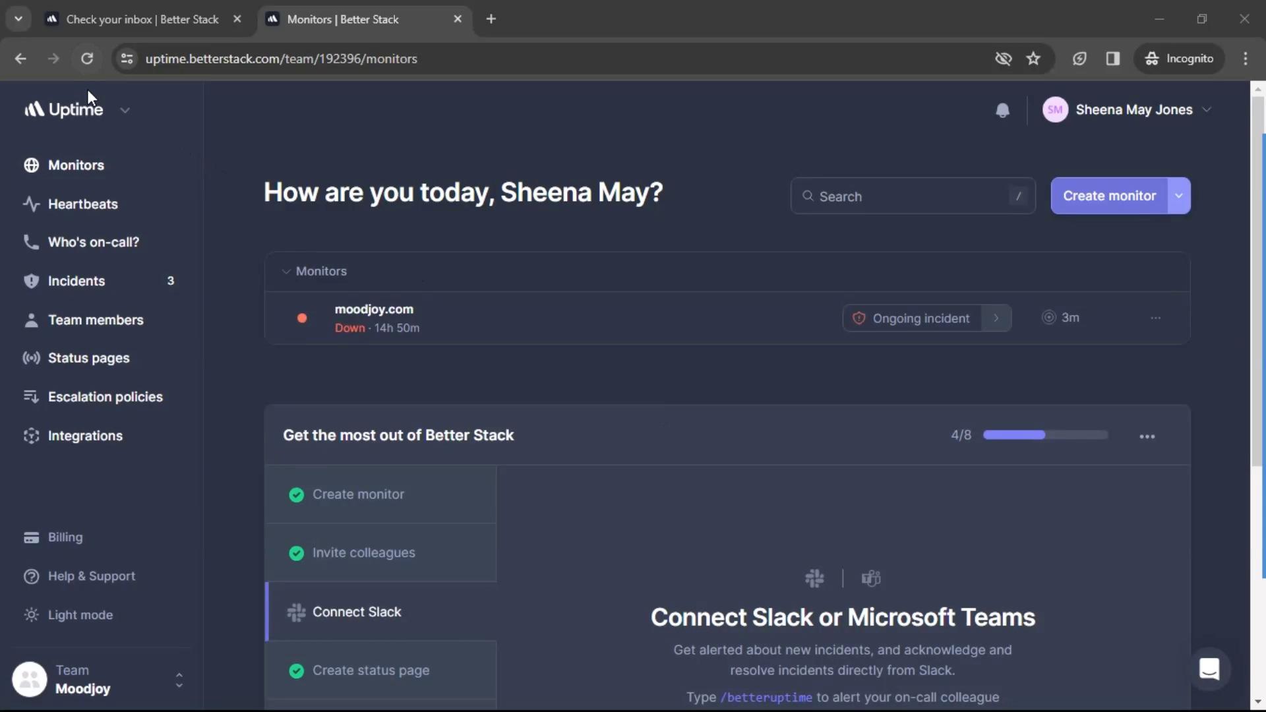Viewport: 1266px width, 712px height.
Task: Select the Incidents menu item
Action: (76, 280)
